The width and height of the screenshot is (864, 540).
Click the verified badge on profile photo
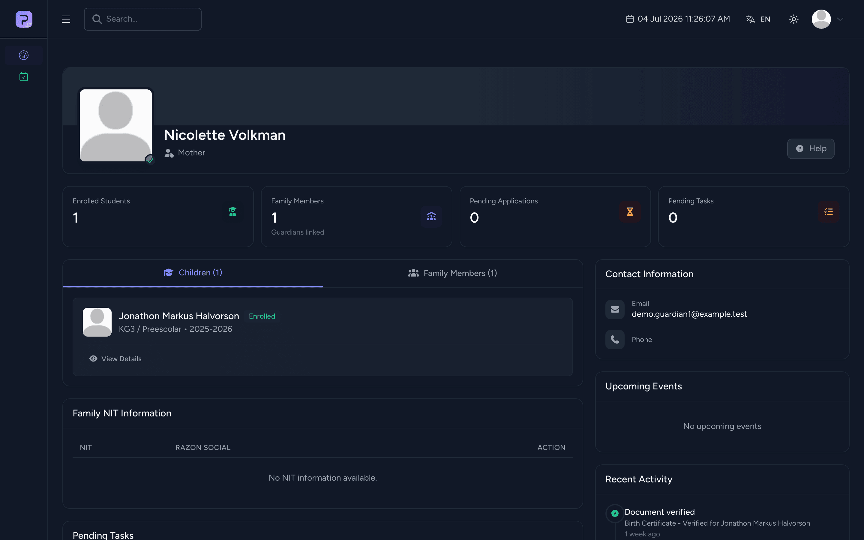pos(150,160)
